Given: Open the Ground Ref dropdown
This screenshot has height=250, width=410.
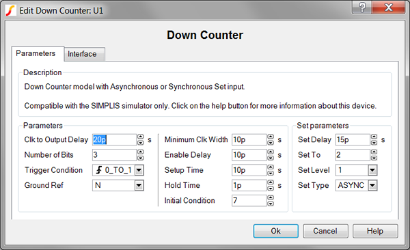Looking at the screenshot, I should [x=139, y=185].
